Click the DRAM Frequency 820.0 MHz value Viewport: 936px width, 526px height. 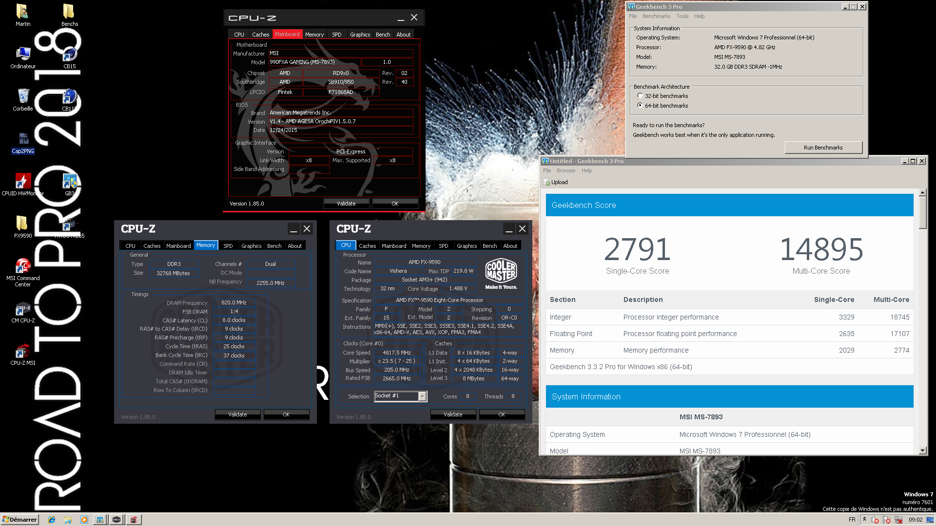pos(234,302)
